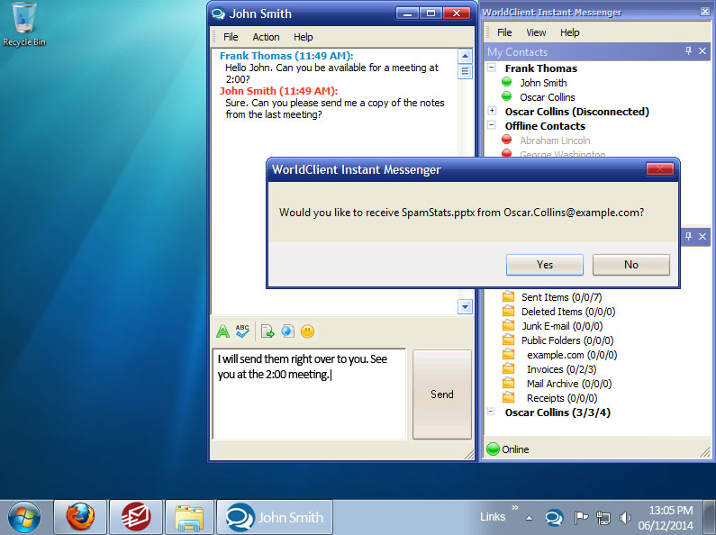Image resolution: width=716 pixels, height=535 pixels.
Task: Open File menu in WorldClient Instant Messenger
Action: pos(504,32)
